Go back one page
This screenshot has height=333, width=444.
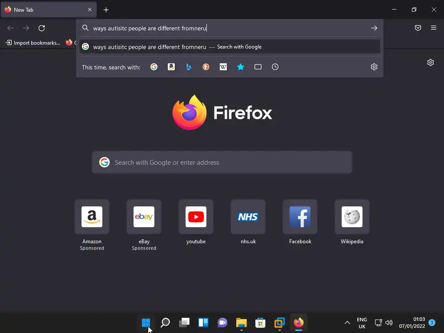[x=10, y=28]
